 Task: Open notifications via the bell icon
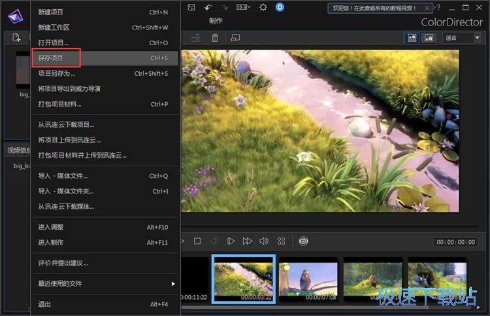click(x=280, y=7)
